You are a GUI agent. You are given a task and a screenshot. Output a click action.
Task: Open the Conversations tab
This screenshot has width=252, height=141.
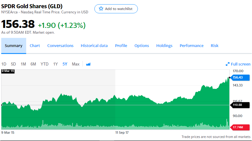click(x=60, y=45)
